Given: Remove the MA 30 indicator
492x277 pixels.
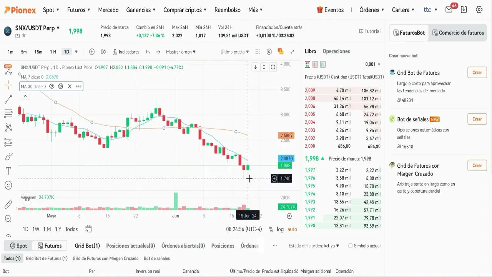Looking at the screenshot, I should (70, 87).
